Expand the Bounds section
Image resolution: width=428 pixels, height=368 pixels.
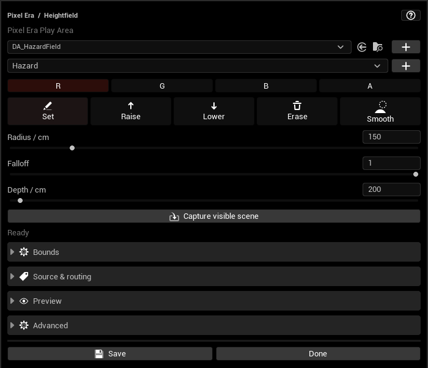tap(214, 252)
